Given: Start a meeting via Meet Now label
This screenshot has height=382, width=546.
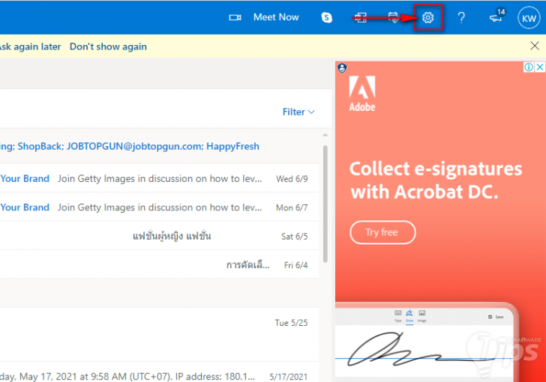Looking at the screenshot, I should 276,17.
